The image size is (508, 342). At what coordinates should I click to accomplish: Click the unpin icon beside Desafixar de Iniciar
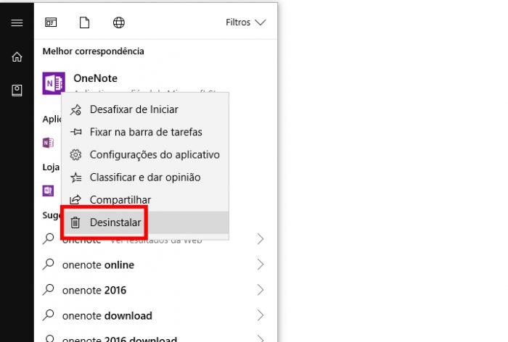pos(75,109)
